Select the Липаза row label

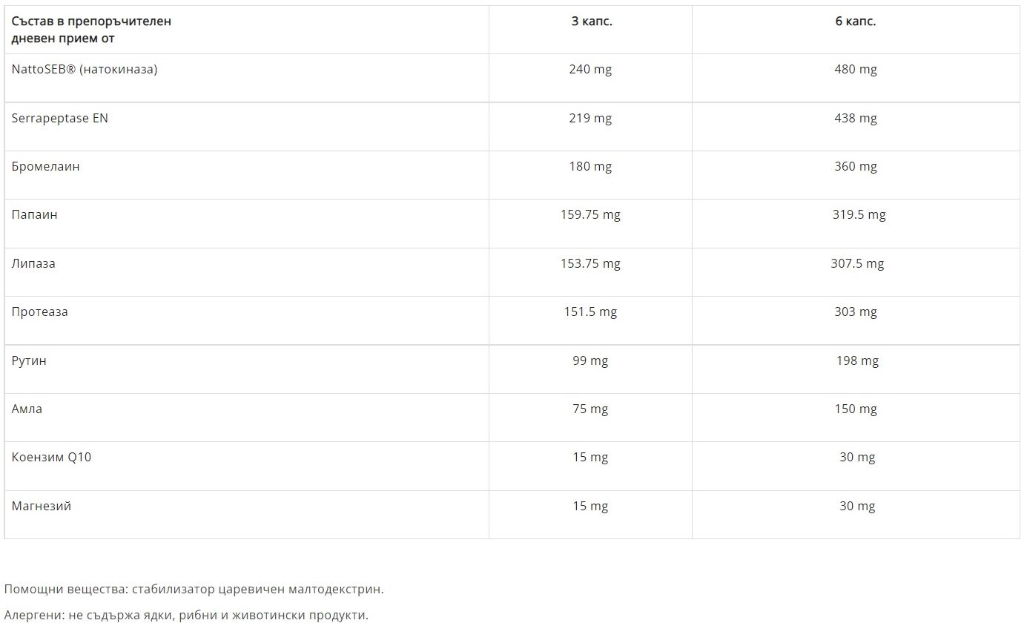(33, 264)
